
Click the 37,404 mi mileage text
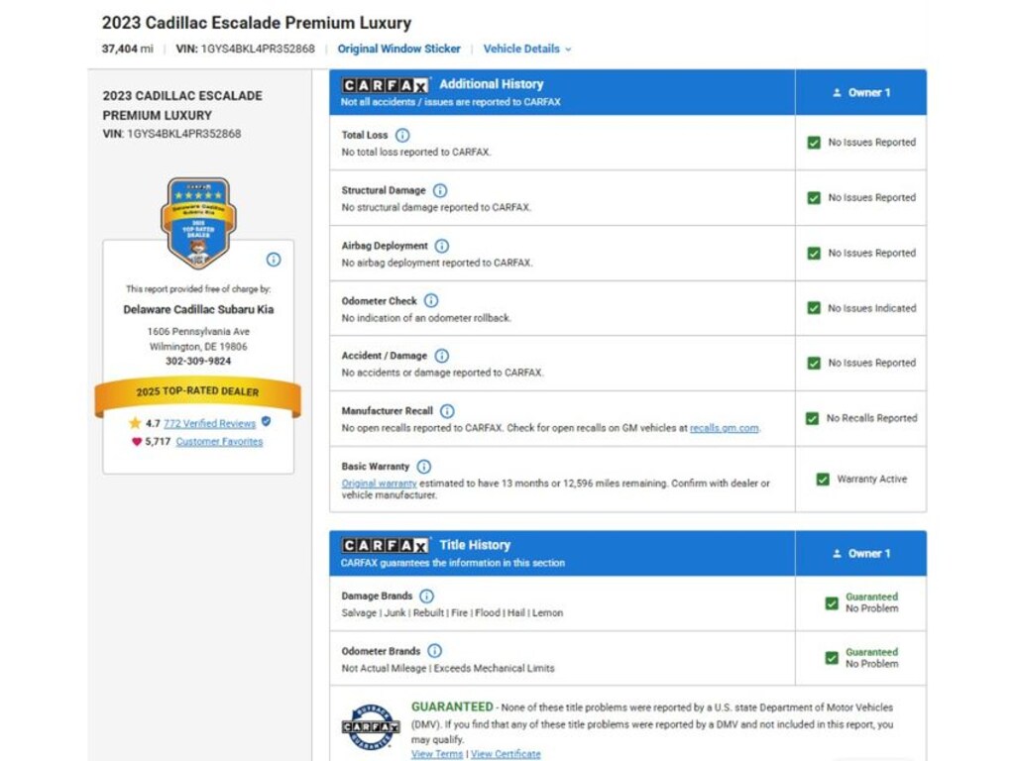(128, 49)
